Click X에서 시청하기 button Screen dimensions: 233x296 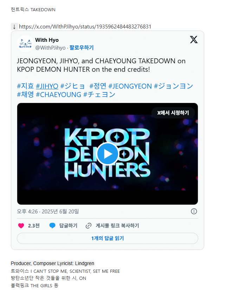pos(173,113)
